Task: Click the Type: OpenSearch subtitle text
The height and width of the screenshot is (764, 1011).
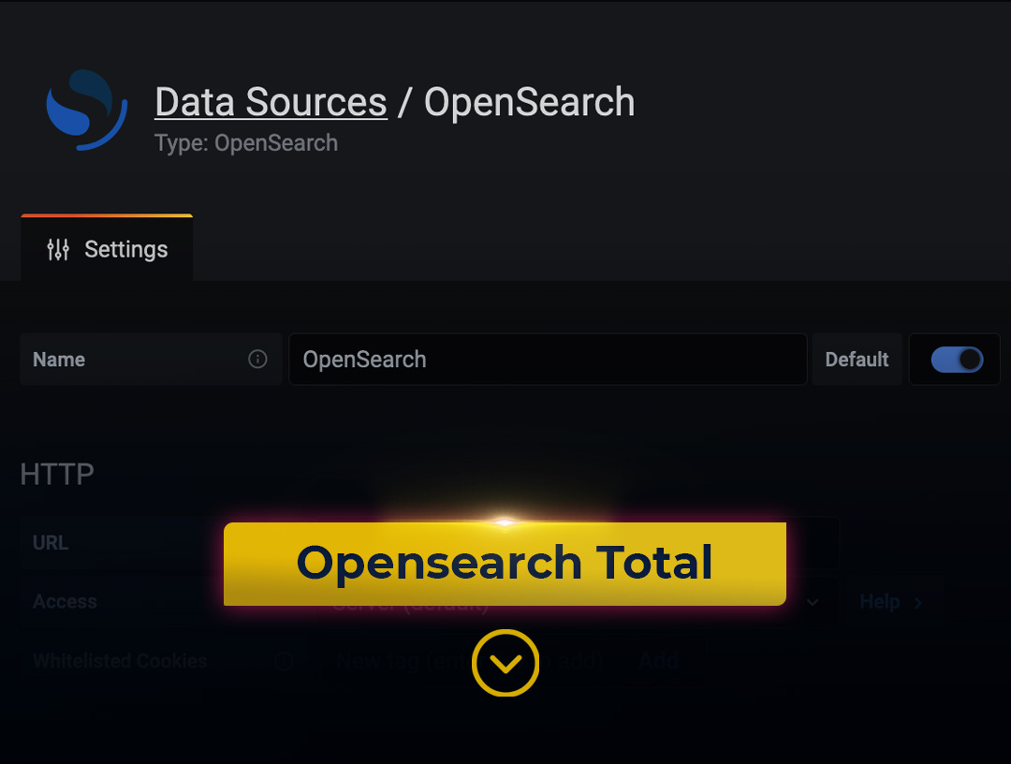Action: [x=246, y=143]
